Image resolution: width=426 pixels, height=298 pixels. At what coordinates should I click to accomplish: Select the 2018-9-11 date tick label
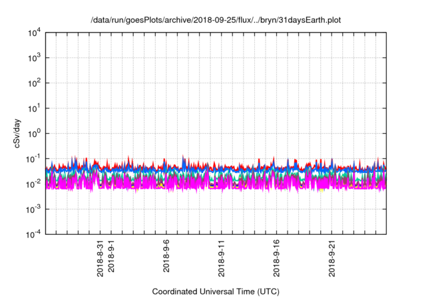(222, 257)
